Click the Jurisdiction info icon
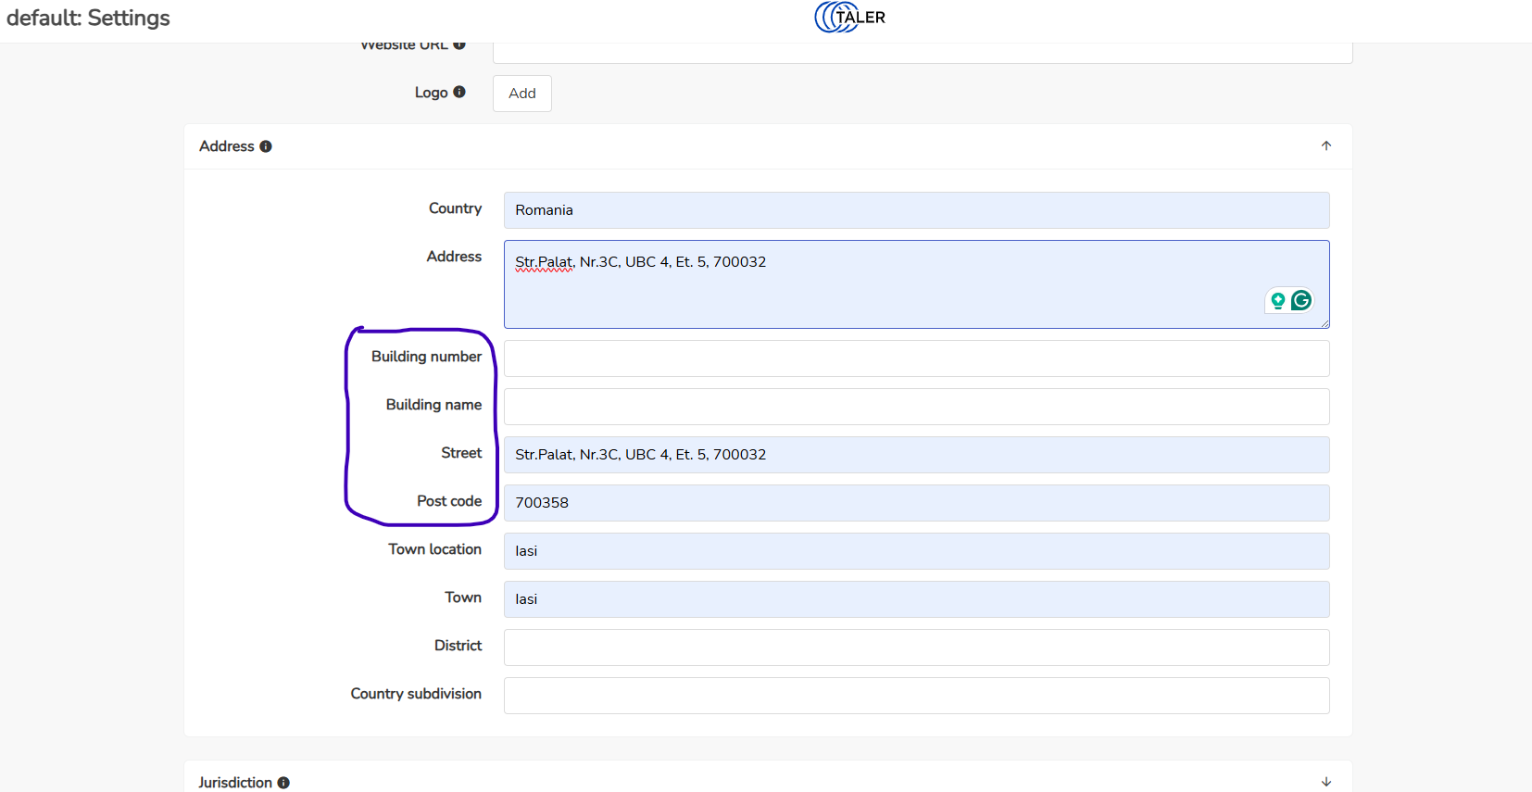1532x792 pixels. tap(283, 783)
